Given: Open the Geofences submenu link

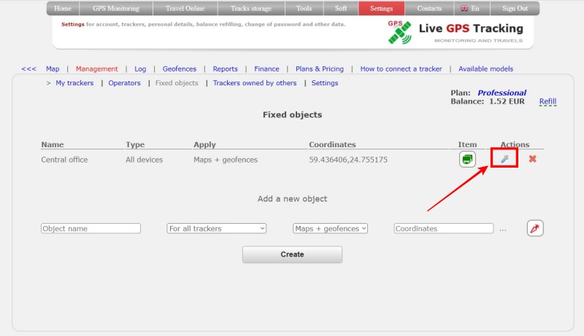Looking at the screenshot, I should [179, 69].
